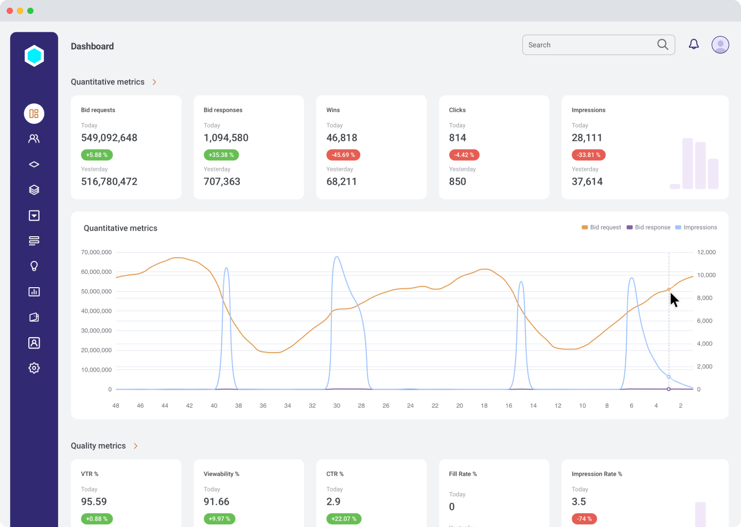Open the users icon in sidebar
741x527 pixels.
coord(34,138)
